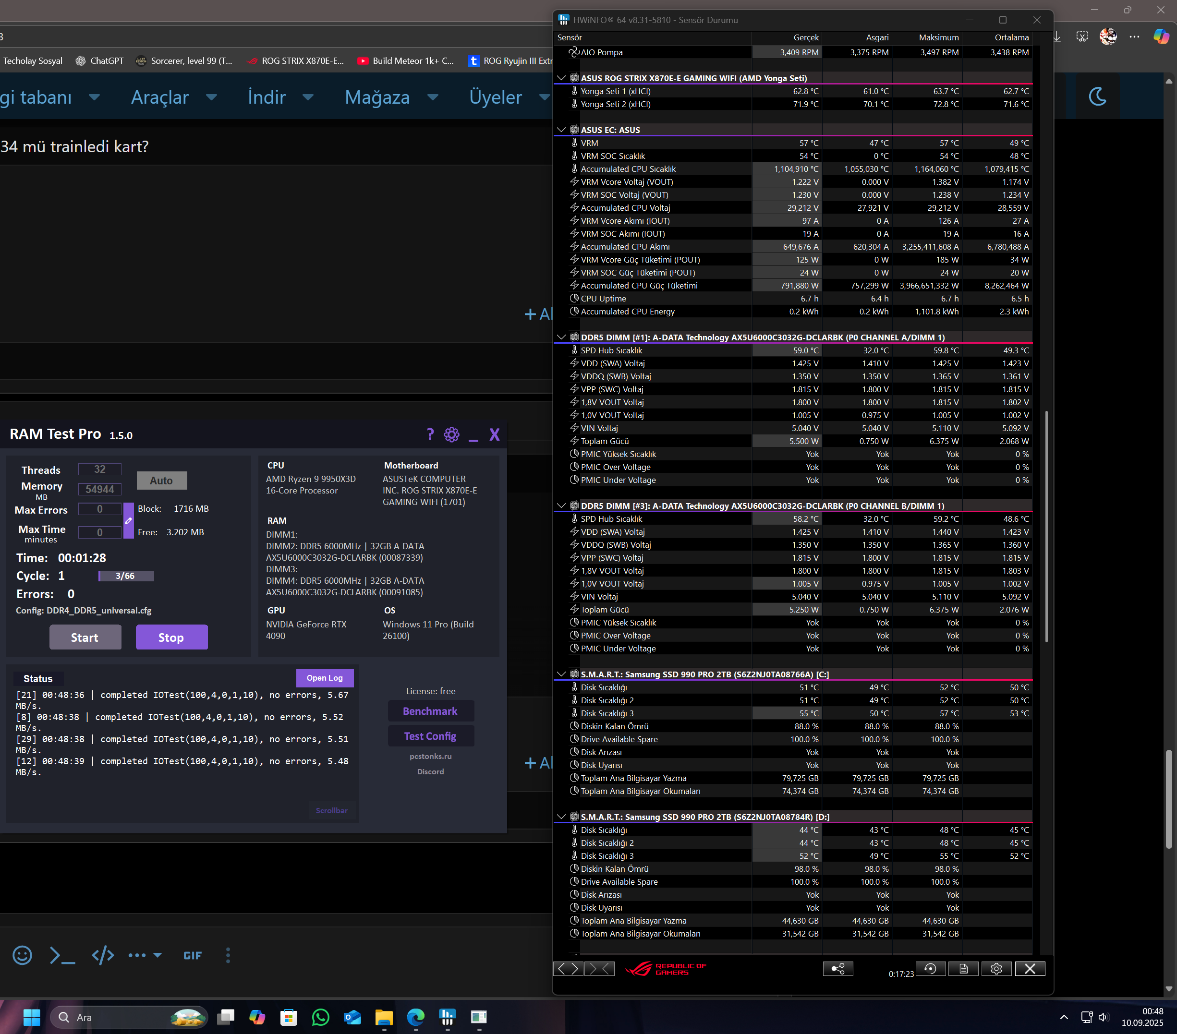Screen dimensions: 1177x1034
Task: Open RAM Test Pro help question mark
Action: pyautogui.click(x=430, y=434)
